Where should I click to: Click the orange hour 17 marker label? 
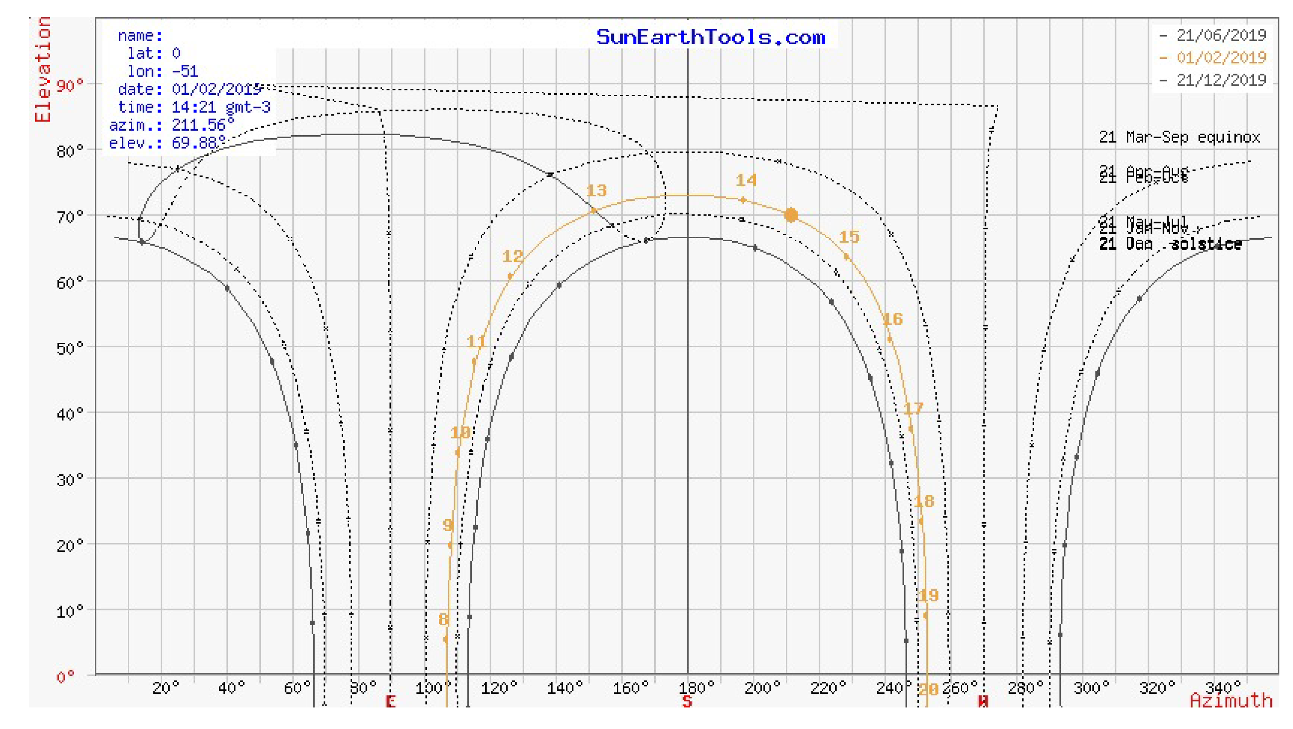click(913, 408)
